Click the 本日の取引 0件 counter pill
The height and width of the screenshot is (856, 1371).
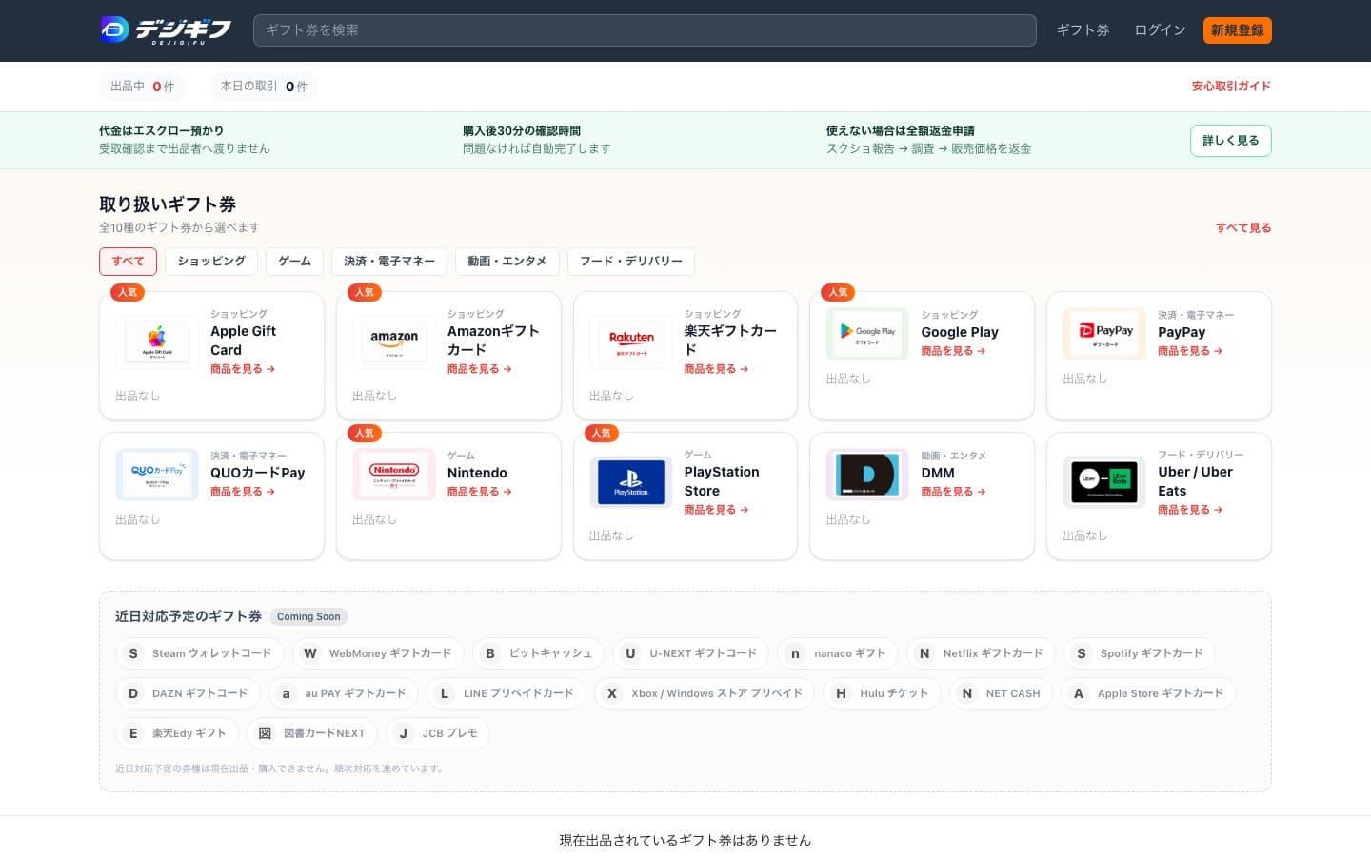click(x=265, y=87)
